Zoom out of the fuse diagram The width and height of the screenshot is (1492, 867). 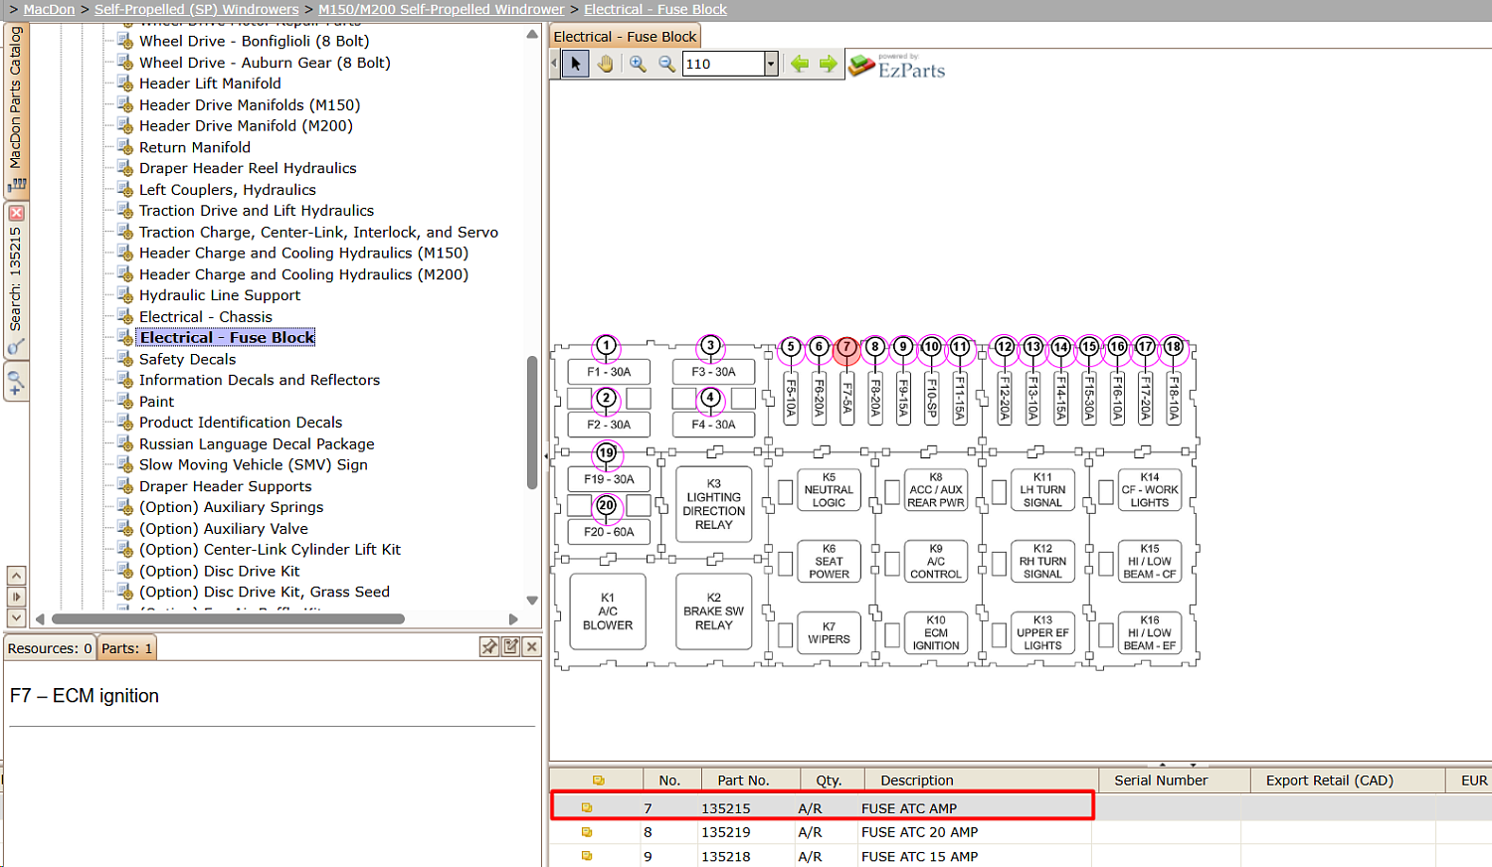666,64
